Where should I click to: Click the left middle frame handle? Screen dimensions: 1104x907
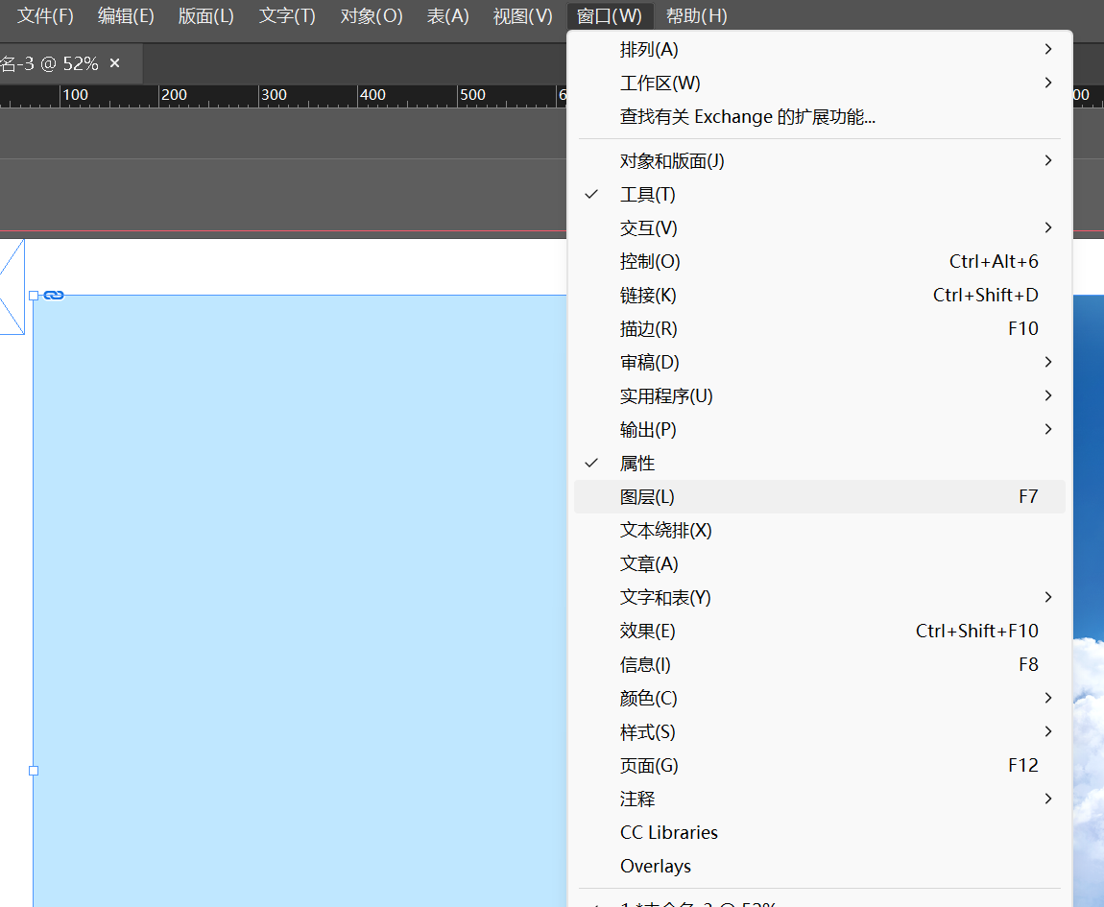coord(34,771)
